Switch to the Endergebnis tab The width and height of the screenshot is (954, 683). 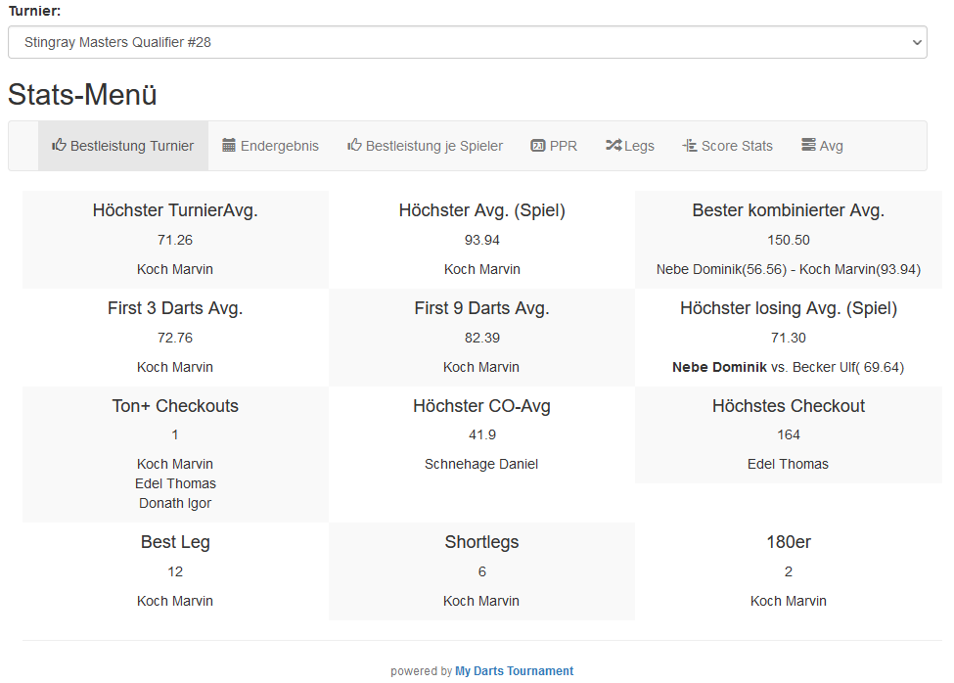[x=279, y=146]
